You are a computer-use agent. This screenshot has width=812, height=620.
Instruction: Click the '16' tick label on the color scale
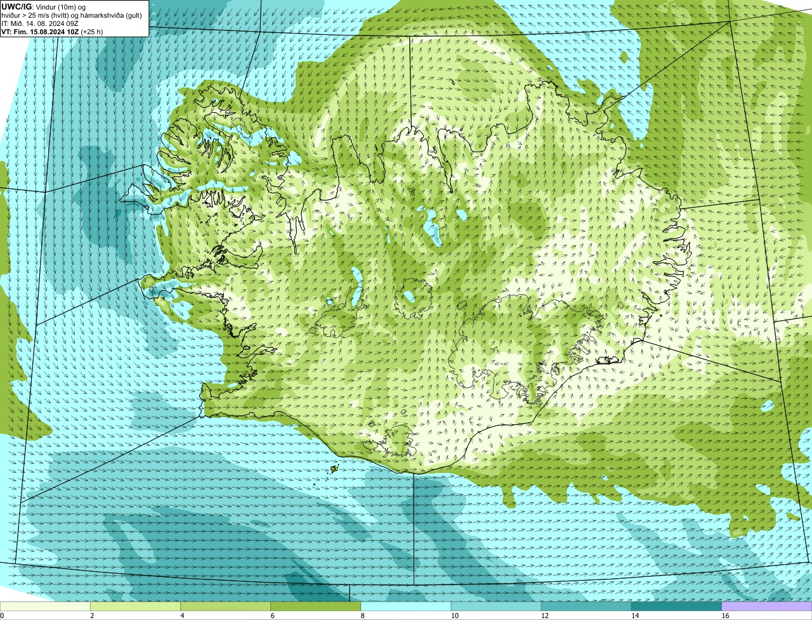coord(725,616)
